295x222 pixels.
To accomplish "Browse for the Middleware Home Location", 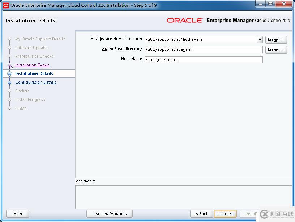I will 276,39.
